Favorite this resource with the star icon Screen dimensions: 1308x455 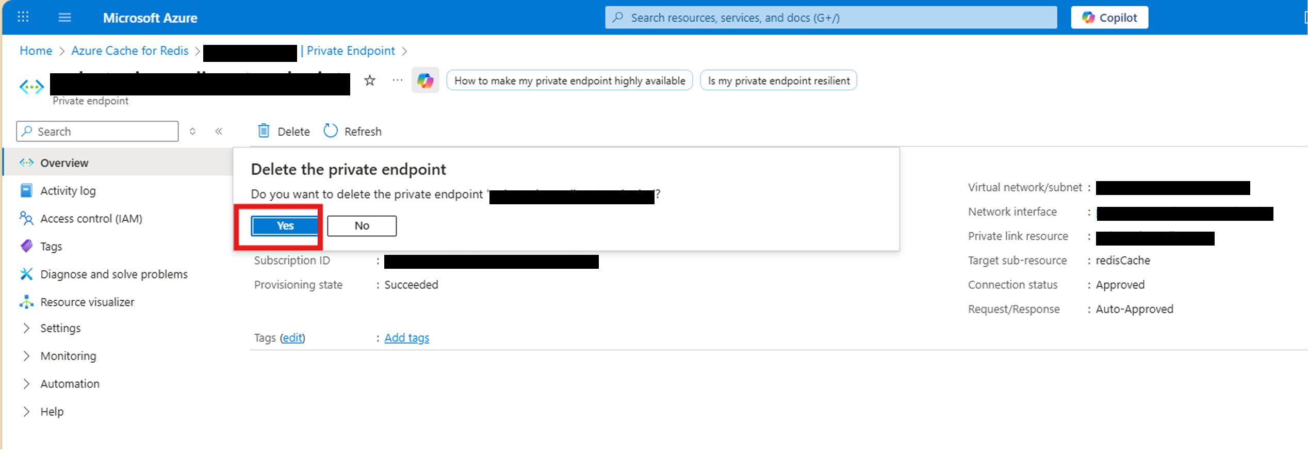point(369,80)
